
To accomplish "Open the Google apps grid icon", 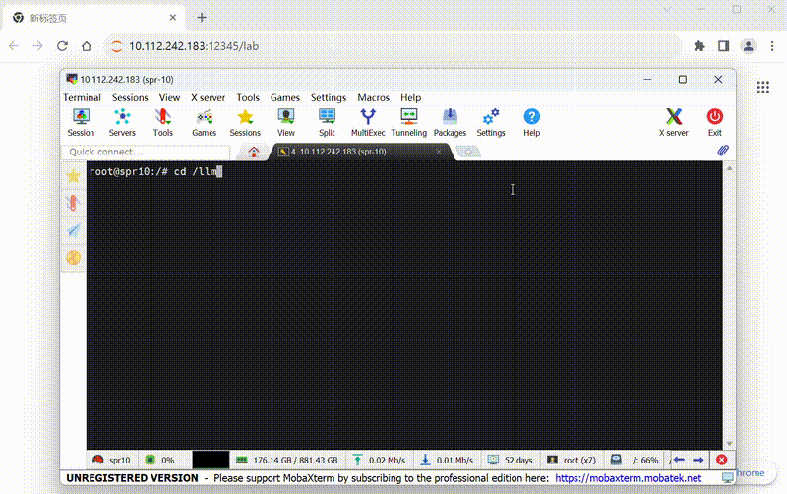I will click(x=763, y=87).
